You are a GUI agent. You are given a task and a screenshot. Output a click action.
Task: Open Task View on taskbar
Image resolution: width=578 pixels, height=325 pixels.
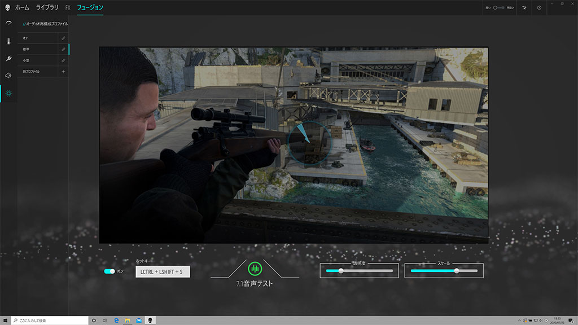pos(104,320)
